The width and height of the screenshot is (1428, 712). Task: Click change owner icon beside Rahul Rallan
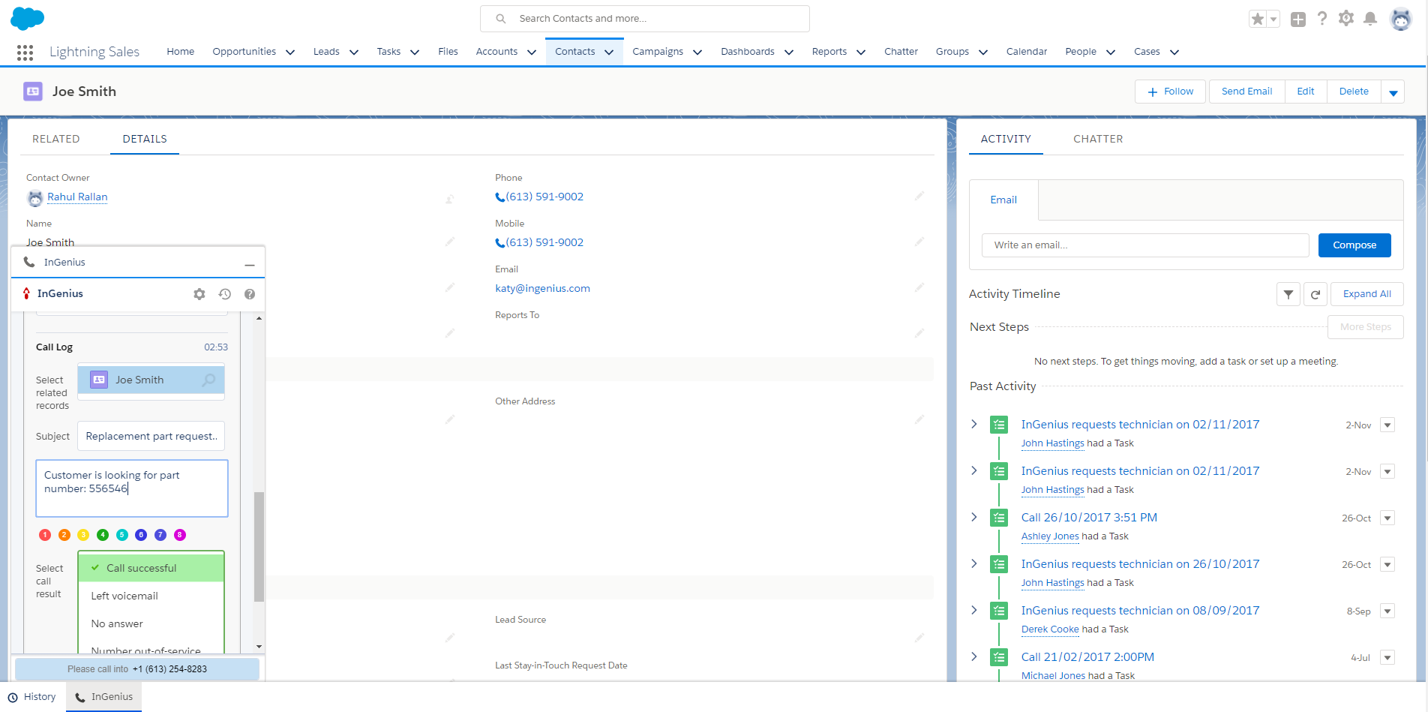coord(450,200)
